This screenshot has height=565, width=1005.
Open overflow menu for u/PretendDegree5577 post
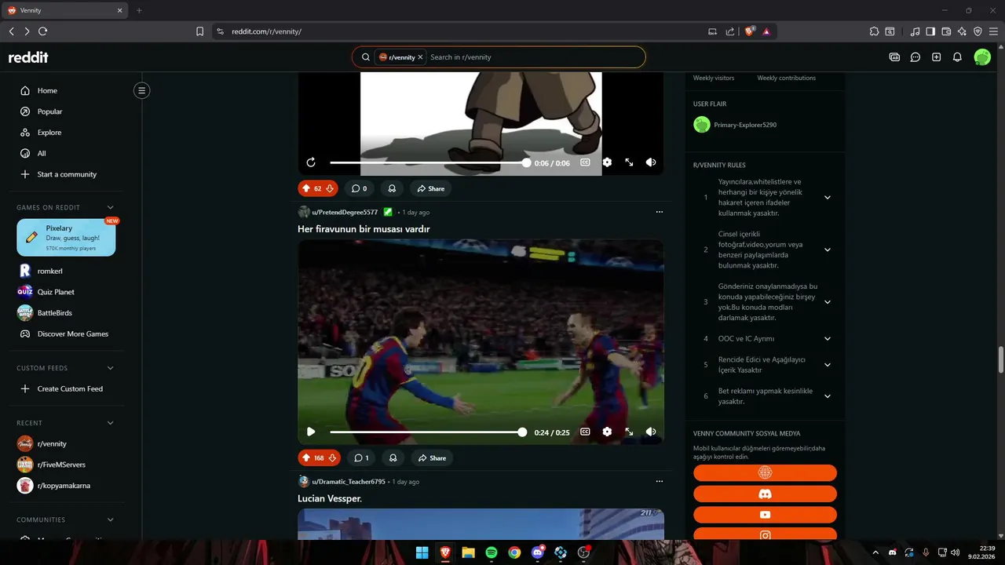(x=660, y=212)
